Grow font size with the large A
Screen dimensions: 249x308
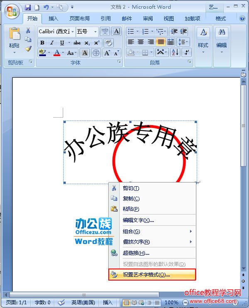[x=107, y=53]
